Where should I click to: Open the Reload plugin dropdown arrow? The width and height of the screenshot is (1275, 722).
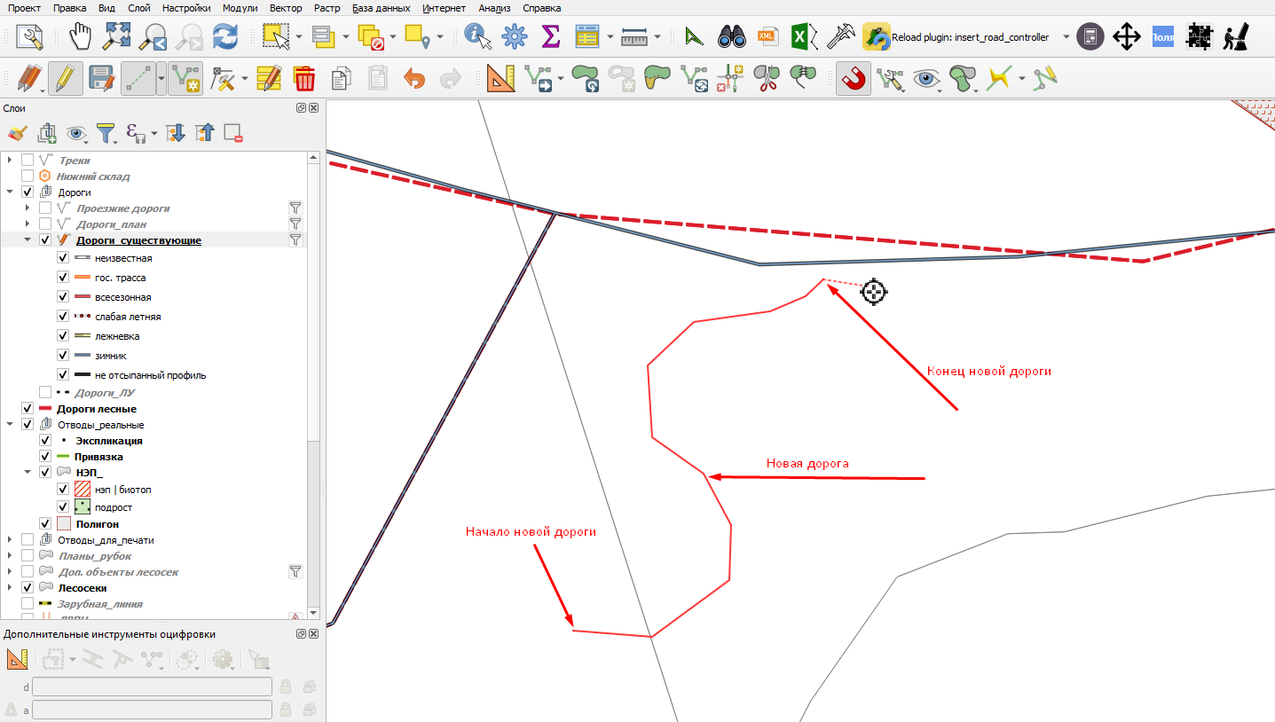[1066, 37]
